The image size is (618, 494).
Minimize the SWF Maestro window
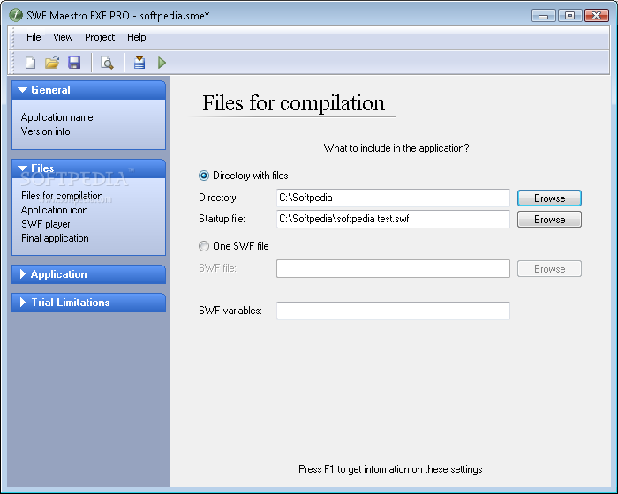click(544, 16)
